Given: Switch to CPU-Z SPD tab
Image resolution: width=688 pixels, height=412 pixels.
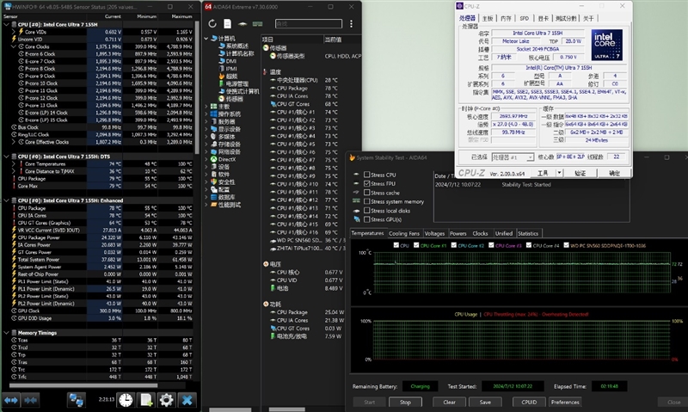Looking at the screenshot, I should point(525,18).
